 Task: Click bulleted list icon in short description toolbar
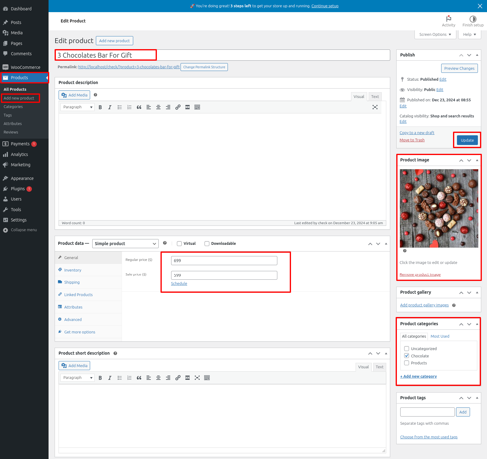coord(120,378)
